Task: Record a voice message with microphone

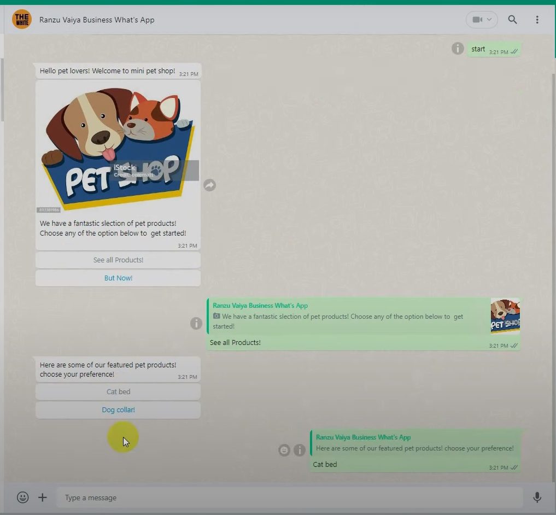Action: click(537, 498)
